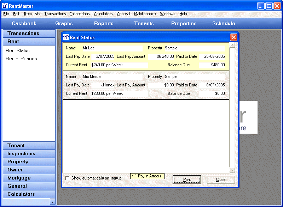Image resolution: width=283 pixels, height=207 pixels.
Task: Click the RentMaster house icon in title bar
Action: tap(5, 6)
